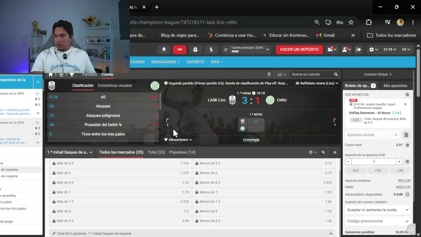Click the football icon in the breadcrumb
Screen dimensions: 421x237
point(61,75)
